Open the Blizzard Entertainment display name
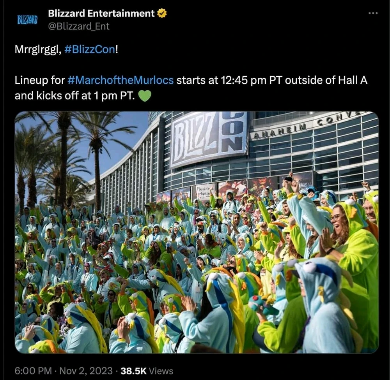390x380 pixels. (x=101, y=13)
